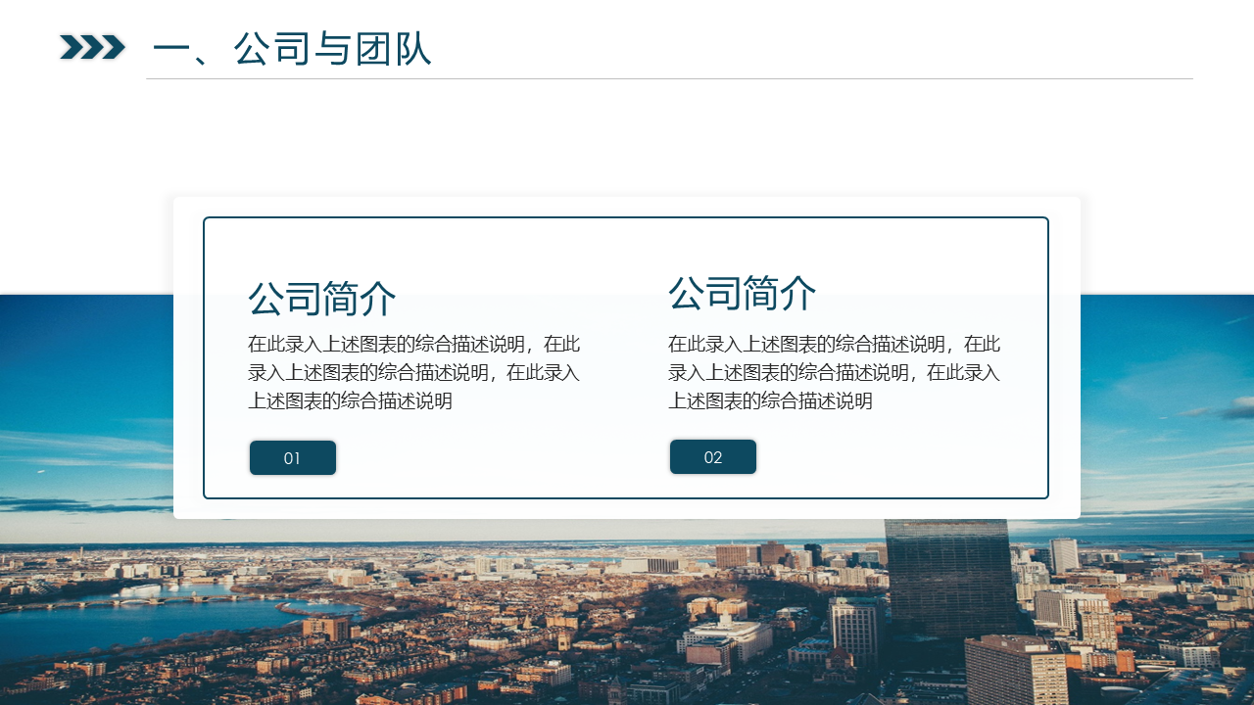Click the tall dark glass skyscraper in photo
Image resolution: width=1254 pixels, height=705 pixels.
948,576
